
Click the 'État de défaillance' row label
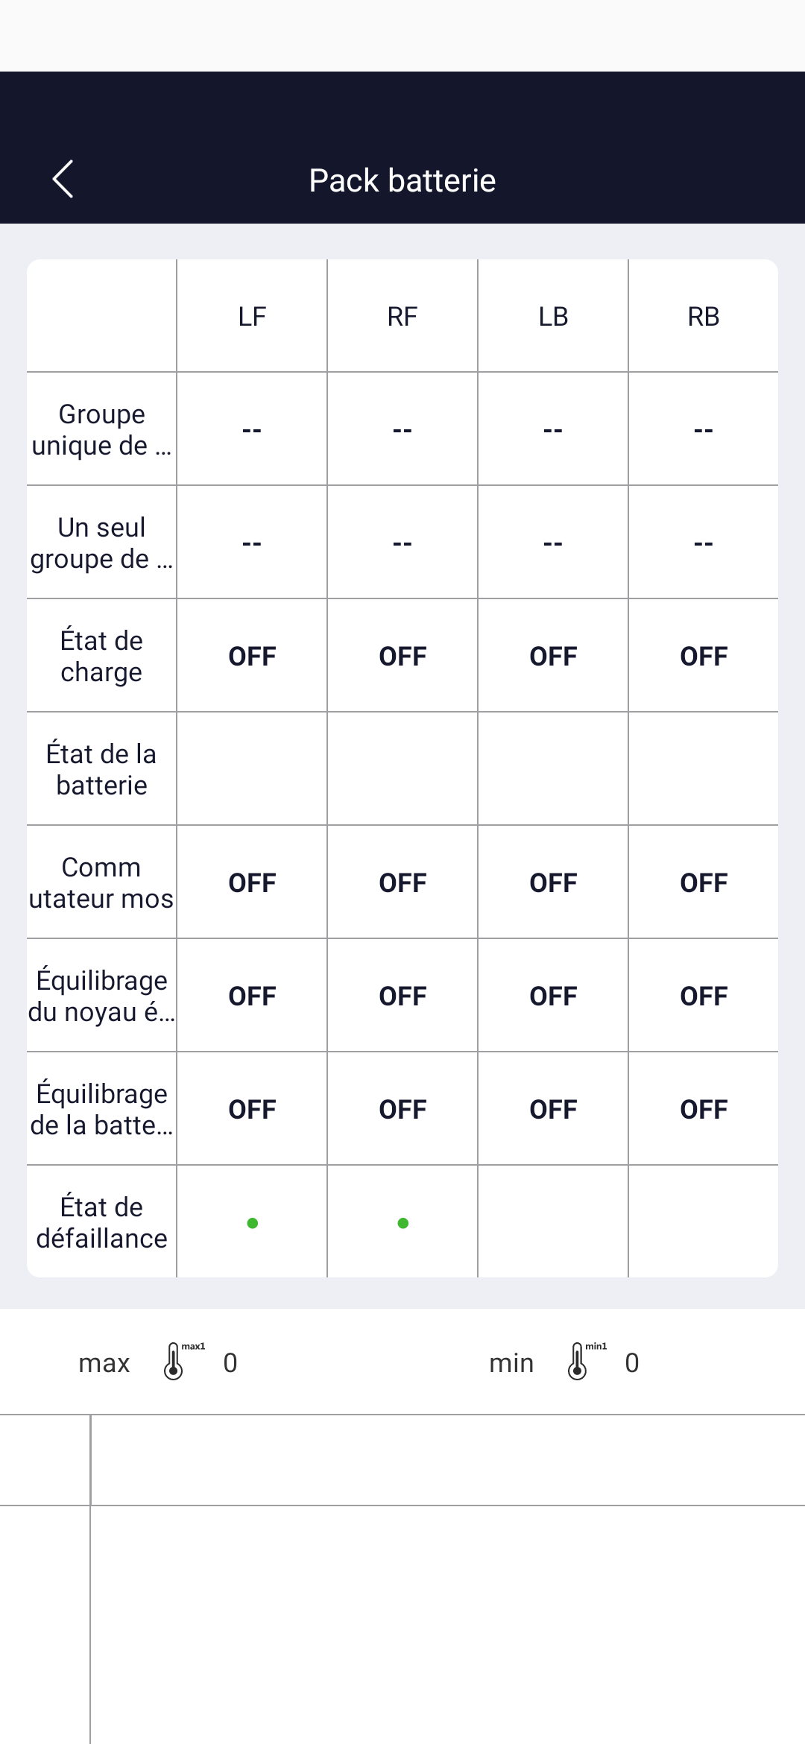point(101,1223)
